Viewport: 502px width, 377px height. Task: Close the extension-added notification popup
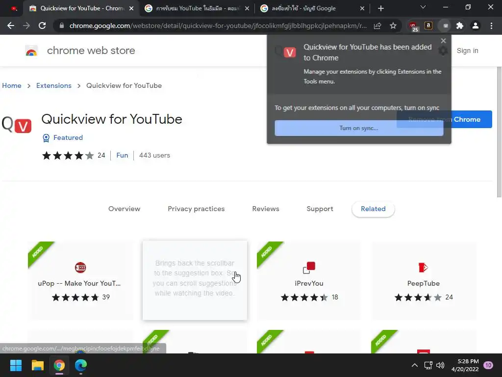point(443,41)
